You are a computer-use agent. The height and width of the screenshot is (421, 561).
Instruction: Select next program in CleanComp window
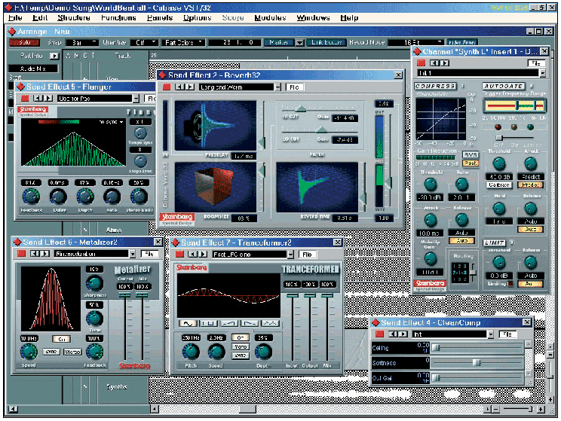point(403,334)
